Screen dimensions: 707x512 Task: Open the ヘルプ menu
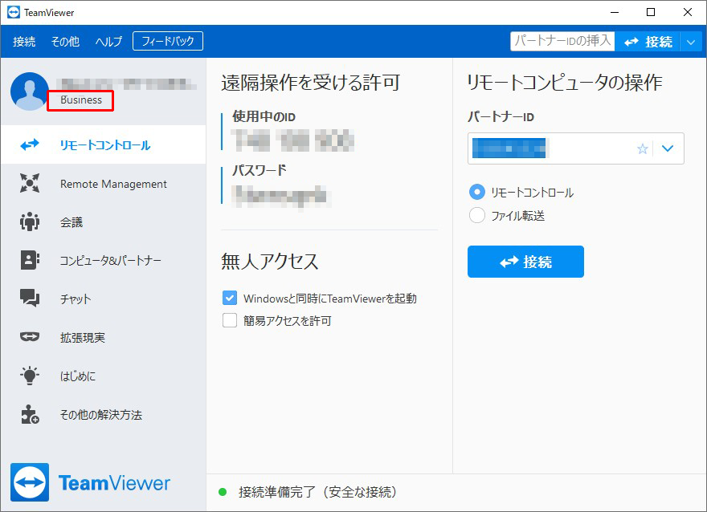(108, 42)
